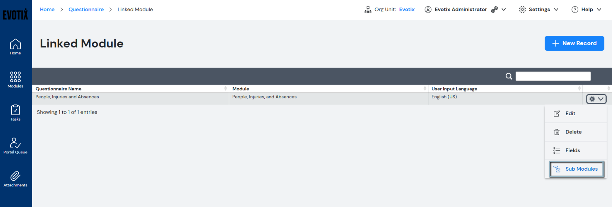Click the Org Unit hierarchy icon
Screen dimensions: 612x207
[x=368, y=10]
